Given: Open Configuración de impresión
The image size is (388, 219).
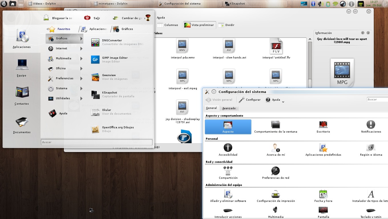Looking at the screenshot, I should click(276, 196).
